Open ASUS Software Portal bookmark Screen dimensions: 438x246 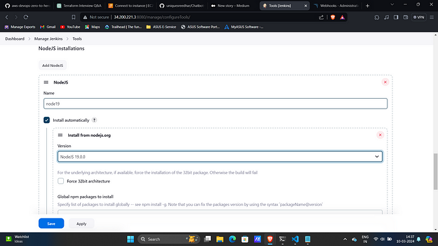[200, 27]
